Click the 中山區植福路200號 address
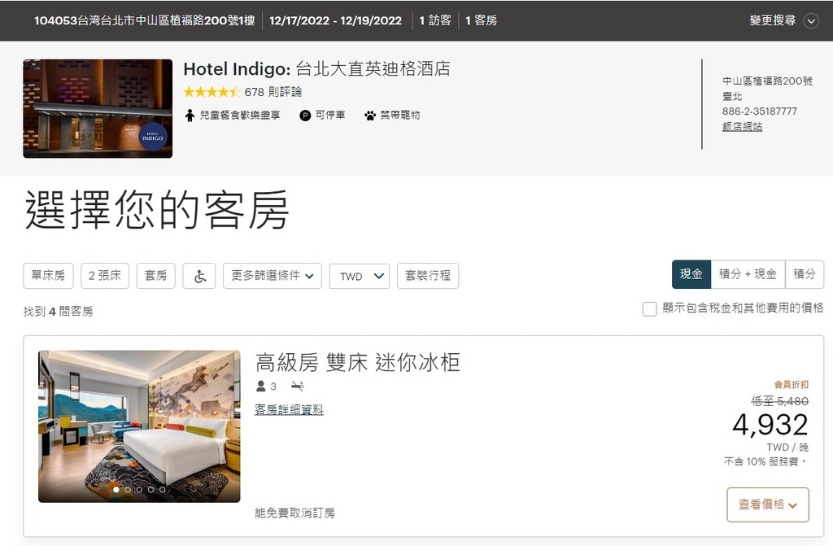The image size is (833, 546). (x=767, y=81)
